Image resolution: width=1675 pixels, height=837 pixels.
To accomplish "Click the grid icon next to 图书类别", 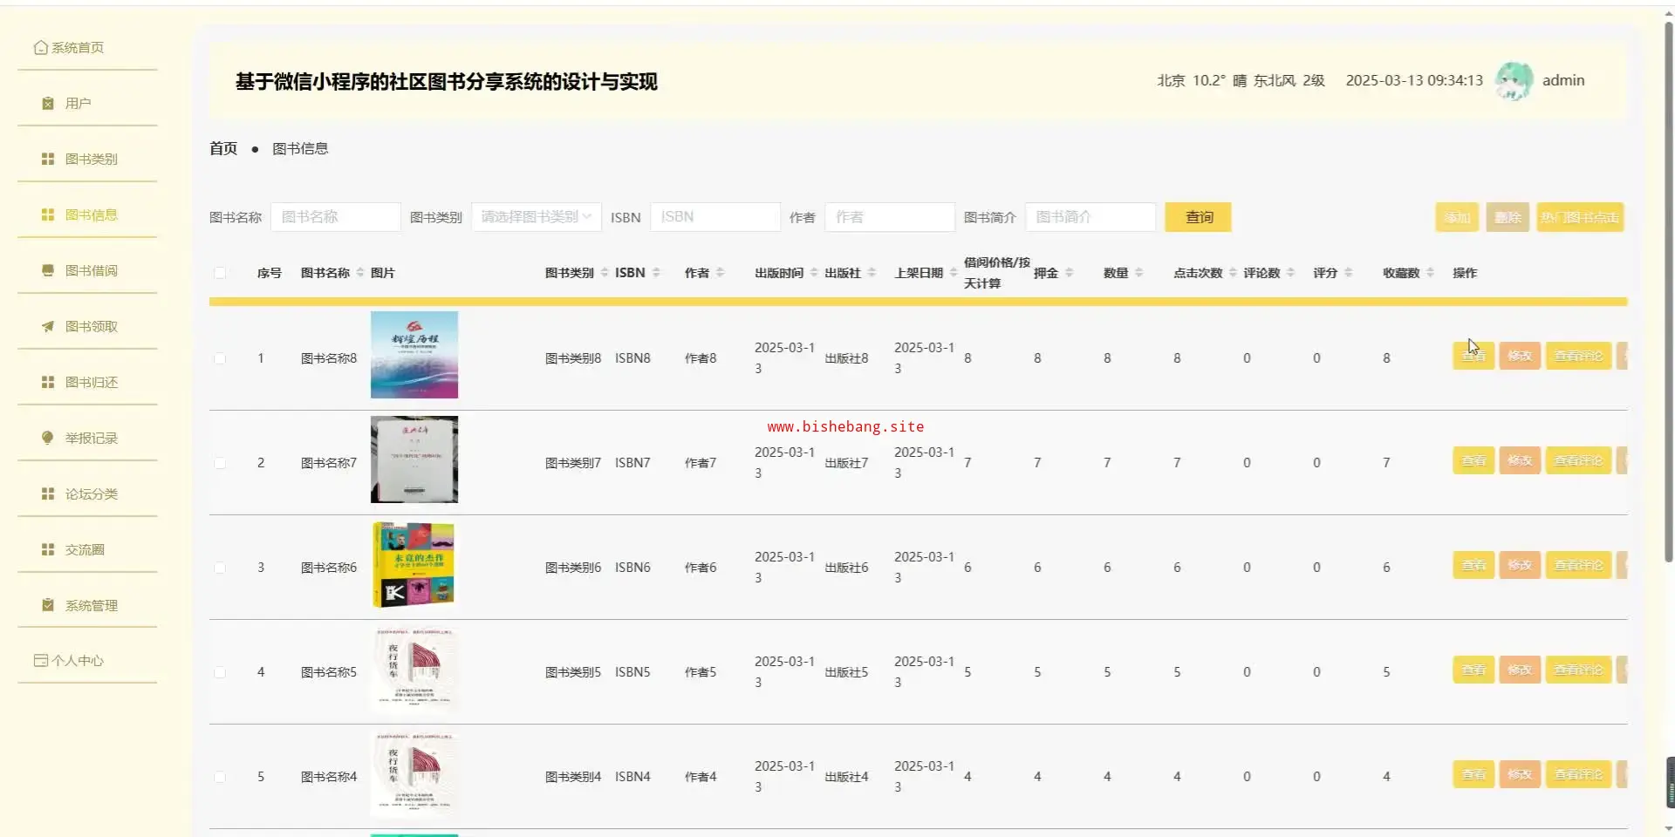I will click(48, 160).
